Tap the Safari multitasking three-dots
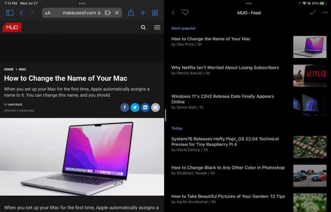The height and width of the screenshot is (212, 331). (x=82, y=4)
